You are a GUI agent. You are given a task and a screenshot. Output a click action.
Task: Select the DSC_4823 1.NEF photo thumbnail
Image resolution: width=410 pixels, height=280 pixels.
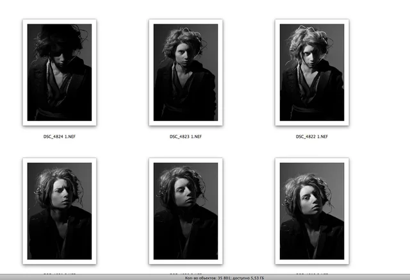tap(186, 72)
